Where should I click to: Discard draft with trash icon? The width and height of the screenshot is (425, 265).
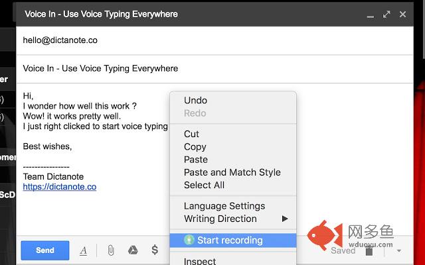point(369,250)
